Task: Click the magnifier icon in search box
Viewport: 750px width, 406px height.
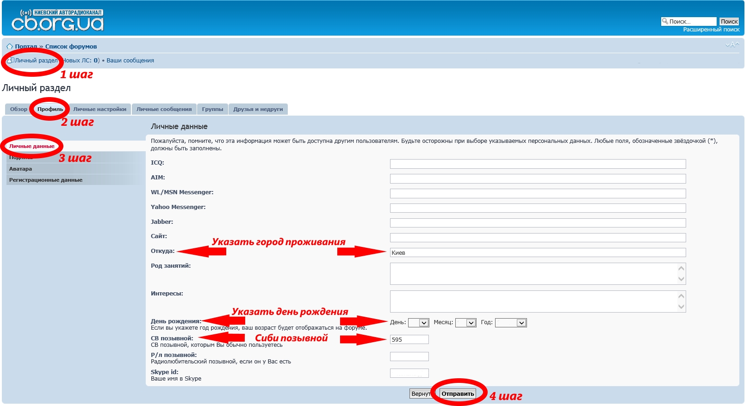Action: [665, 21]
